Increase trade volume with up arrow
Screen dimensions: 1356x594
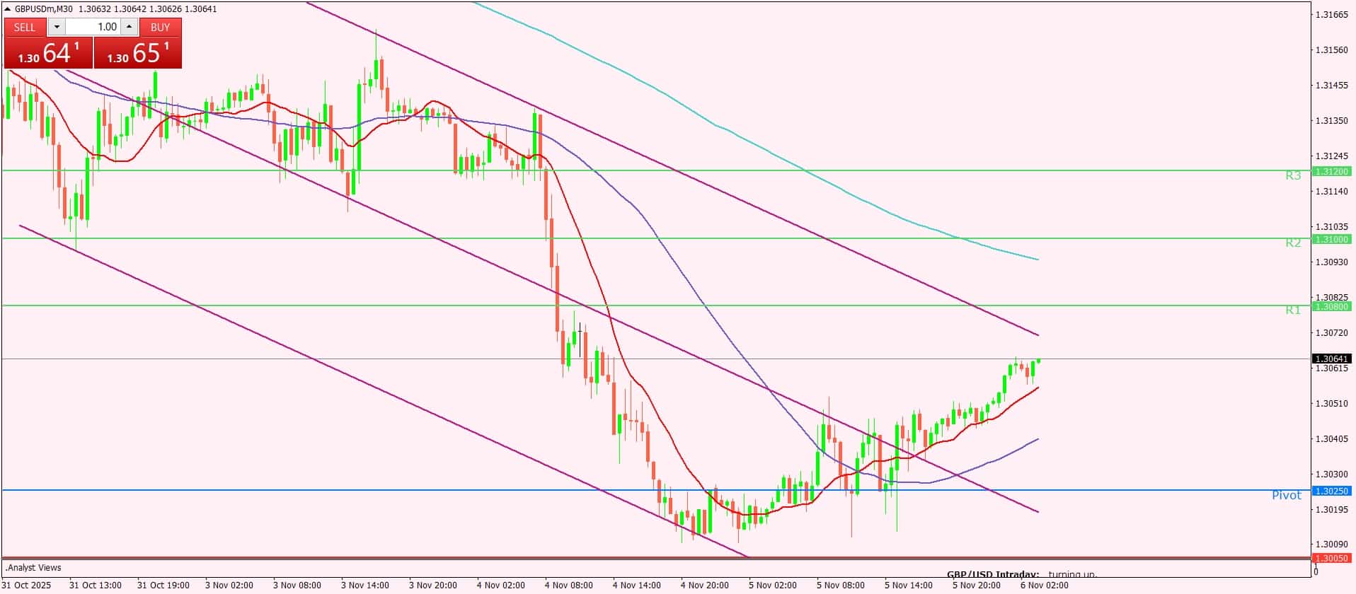click(129, 28)
